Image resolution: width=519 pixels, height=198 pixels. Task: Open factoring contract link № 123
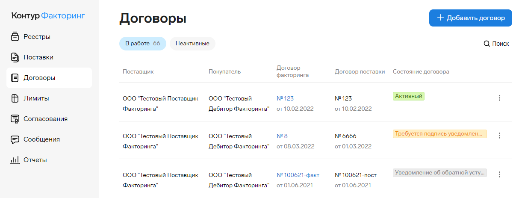pyautogui.click(x=285, y=98)
